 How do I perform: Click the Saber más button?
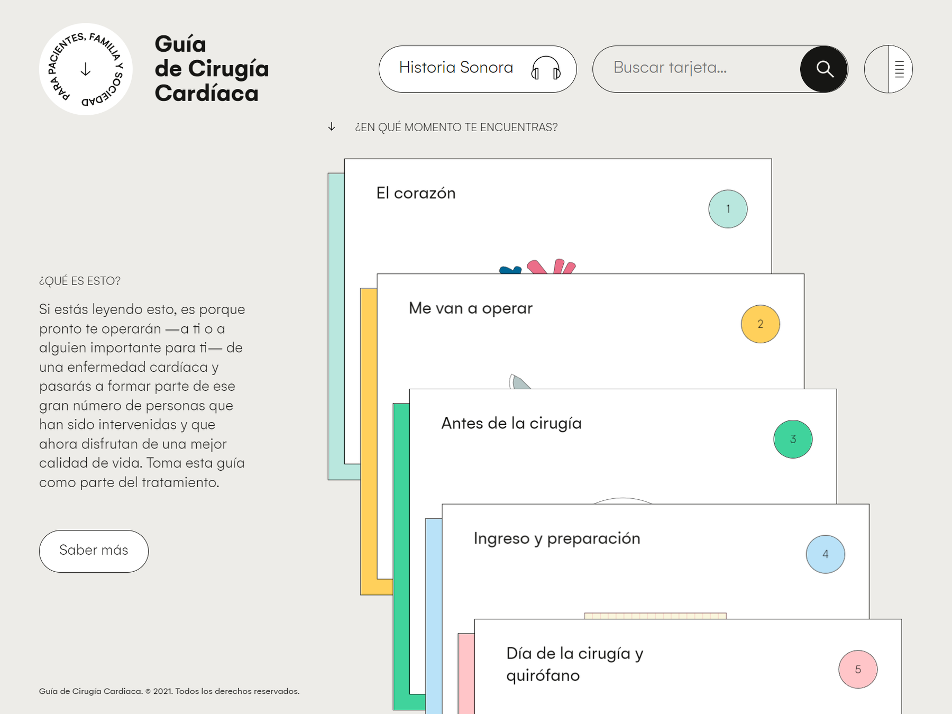point(94,551)
